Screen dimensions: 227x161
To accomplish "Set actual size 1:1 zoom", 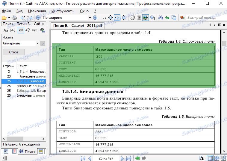I will click(104, 18).
